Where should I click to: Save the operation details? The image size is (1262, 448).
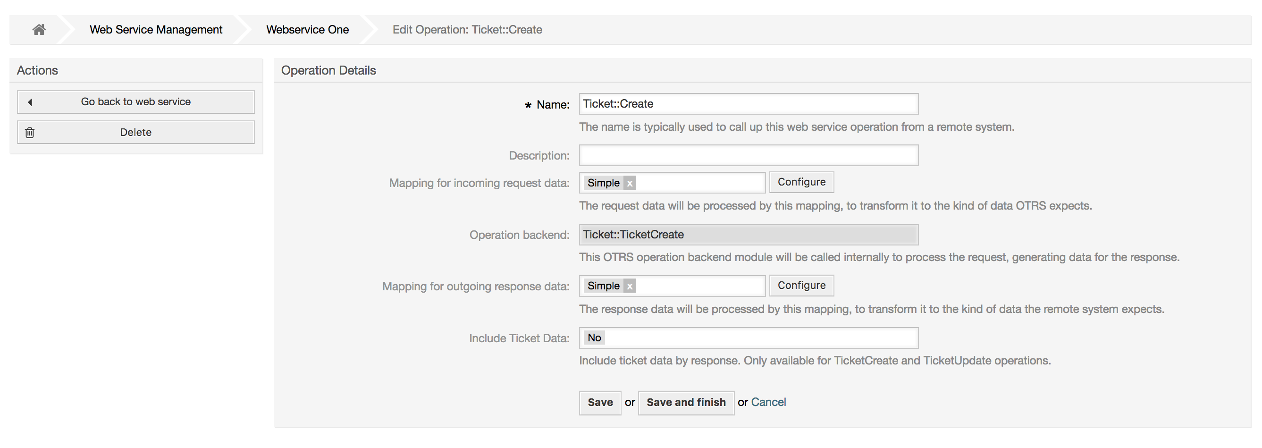click(x=600, y=402)
